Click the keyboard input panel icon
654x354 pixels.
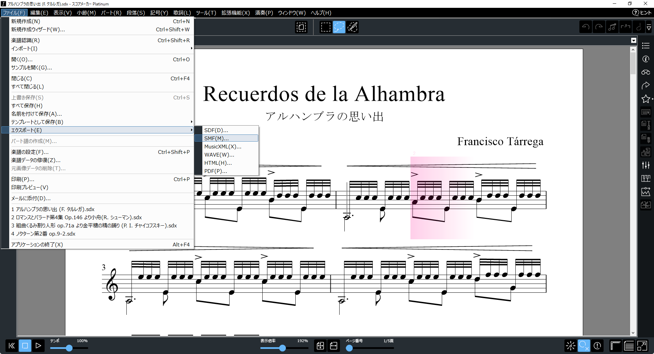coord(645,112)
